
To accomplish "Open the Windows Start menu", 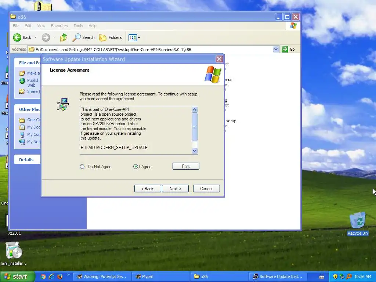I will [17, 276].
